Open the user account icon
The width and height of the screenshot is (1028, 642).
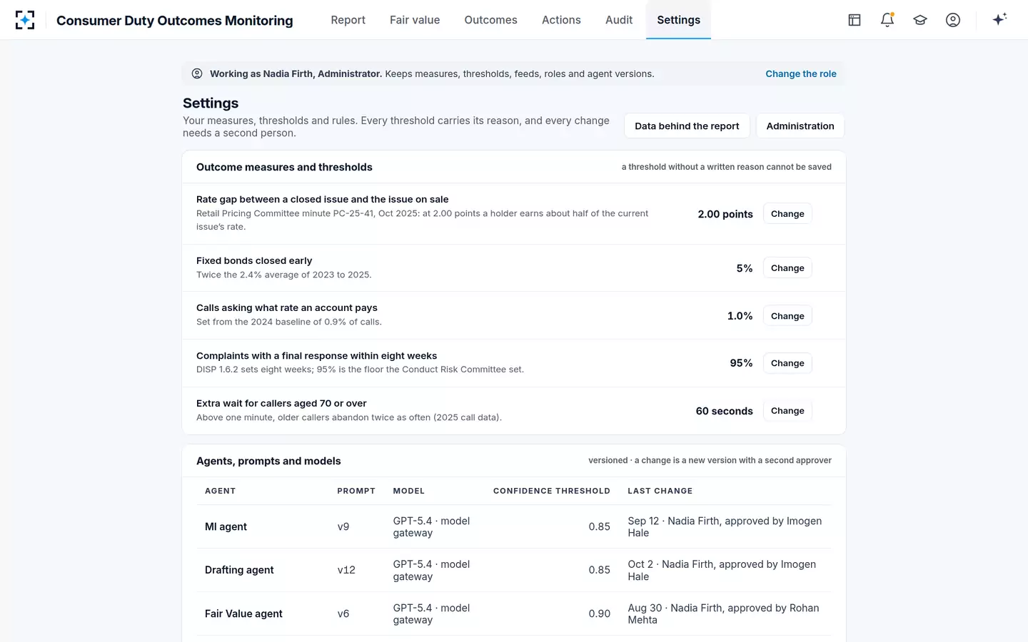click(x=953, y=20)
